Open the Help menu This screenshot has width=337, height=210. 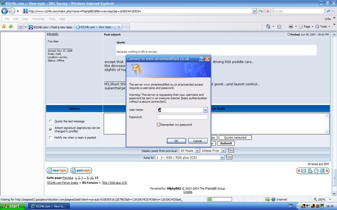pos(62,19)
